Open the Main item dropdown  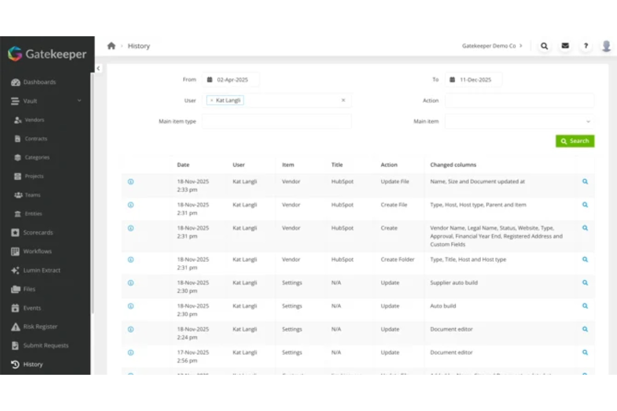pos(519,121)
